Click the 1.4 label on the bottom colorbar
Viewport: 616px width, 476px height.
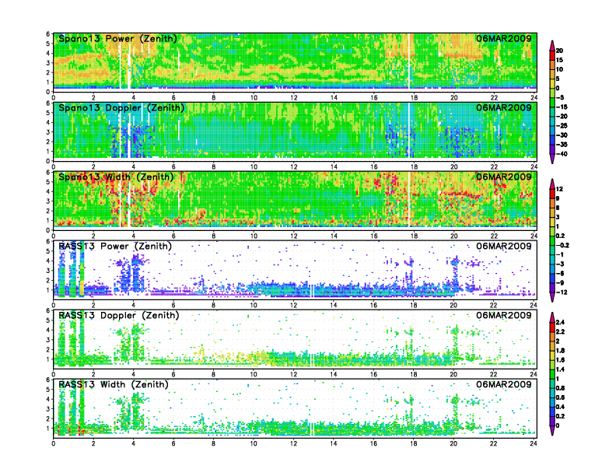[x=560, y=369]
